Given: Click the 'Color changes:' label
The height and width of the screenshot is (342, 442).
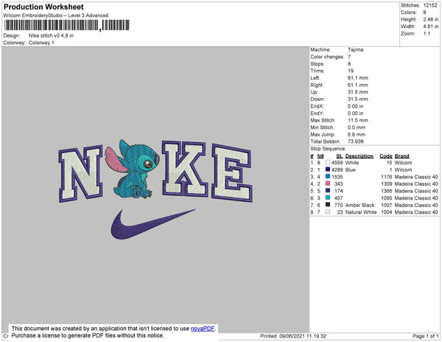Looking at the screenshot, I should (327, 57).
